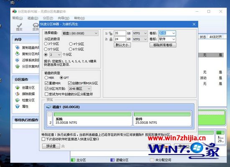The width and height of the screenshot is (230, 167).
Task: Open the 卷标 dropdown showing 软件
Action: tap(167, 39)
